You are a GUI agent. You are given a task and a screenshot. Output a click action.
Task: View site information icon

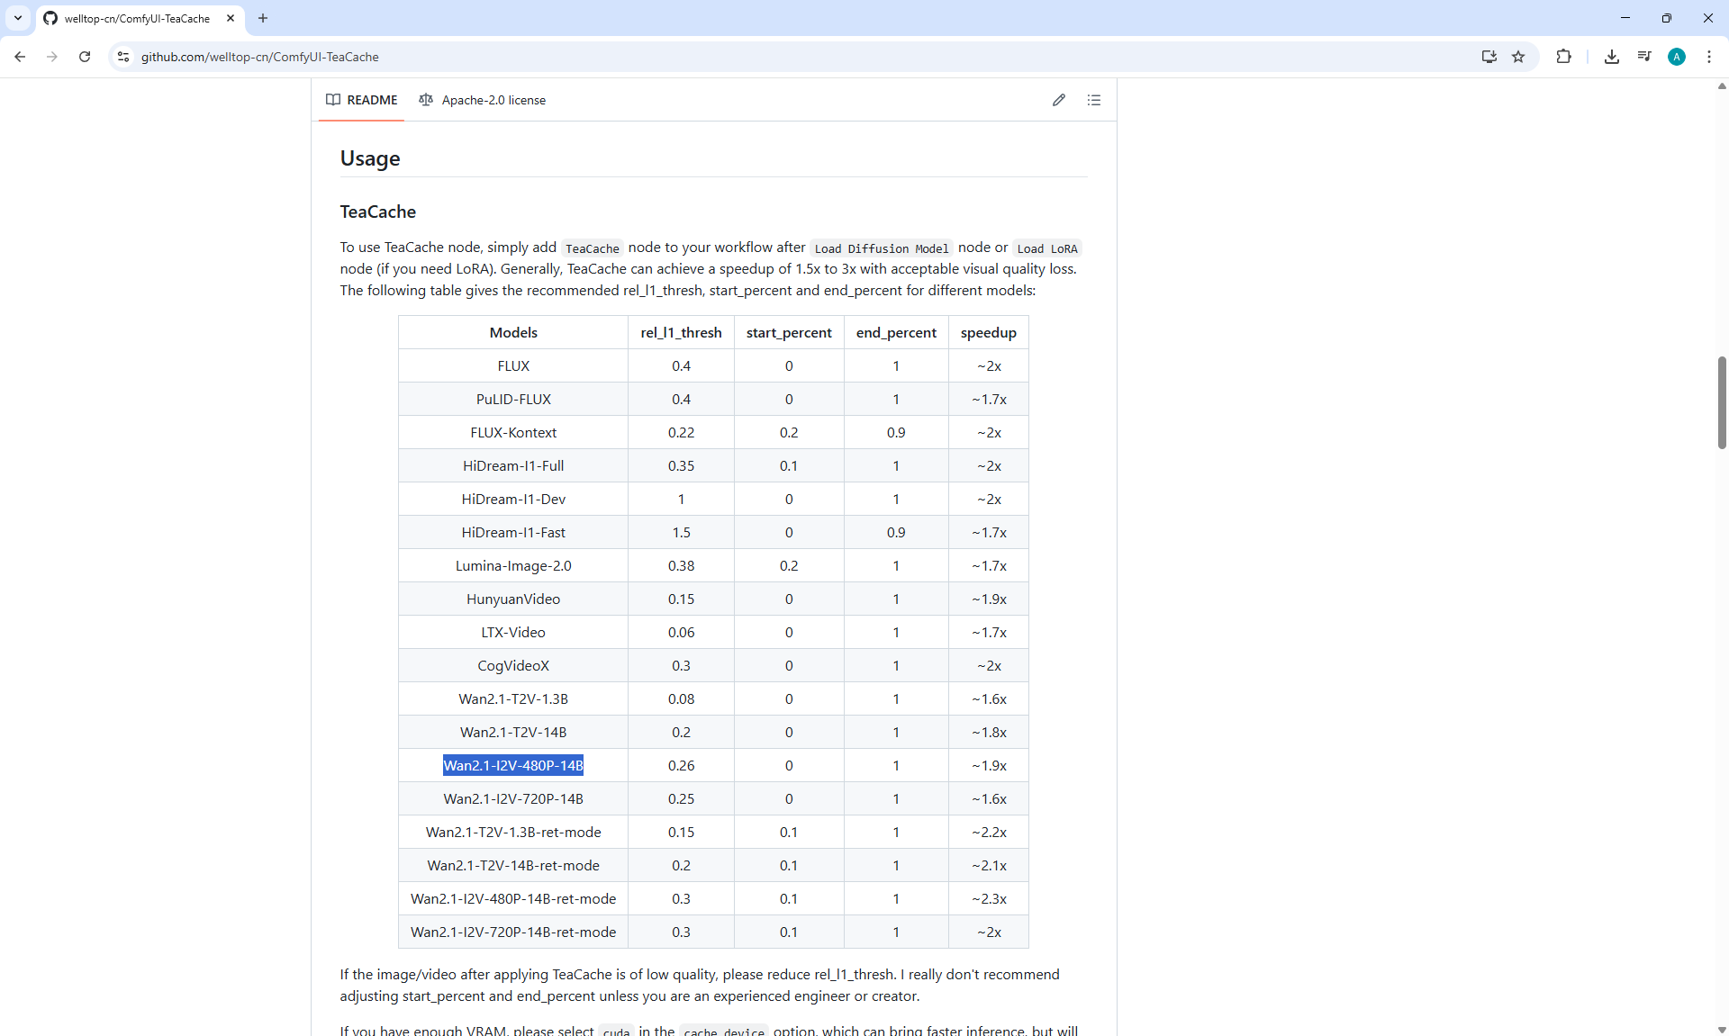coord(123,57)
